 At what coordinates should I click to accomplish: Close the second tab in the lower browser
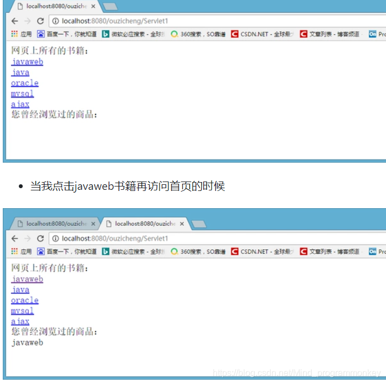(x=182, y=224)
